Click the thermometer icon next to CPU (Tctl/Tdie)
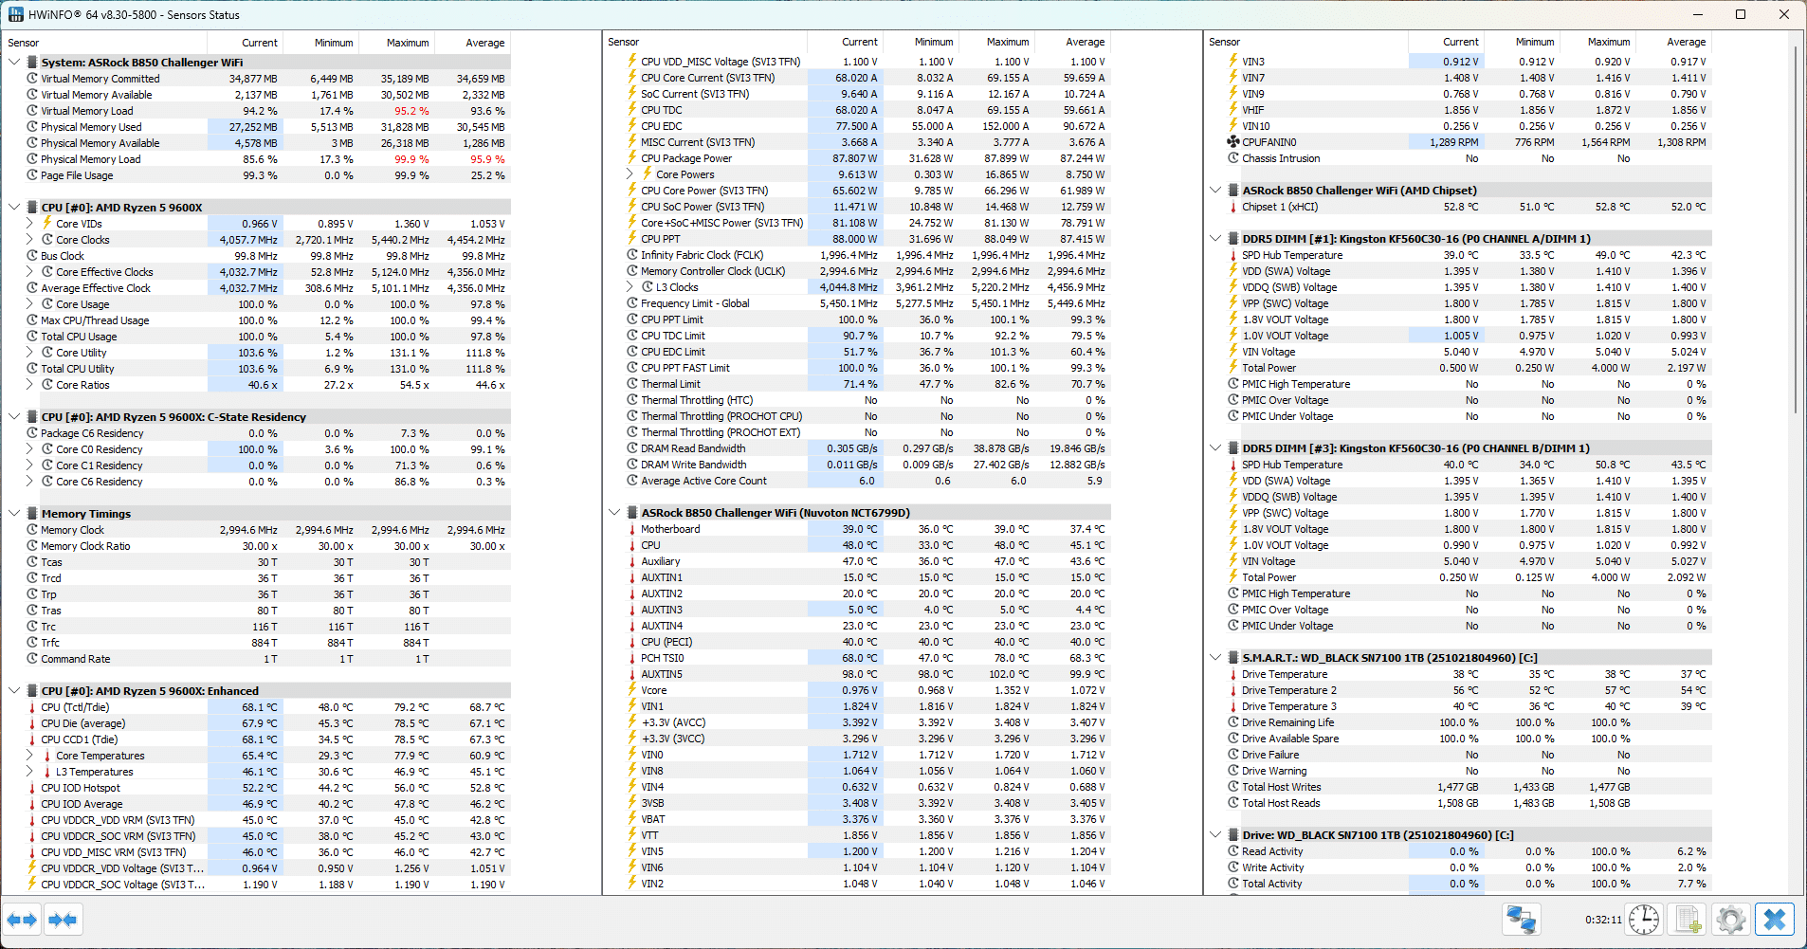Image resolution: width=1807 pixels, height=949 pixels. click(x=32, y=707)
